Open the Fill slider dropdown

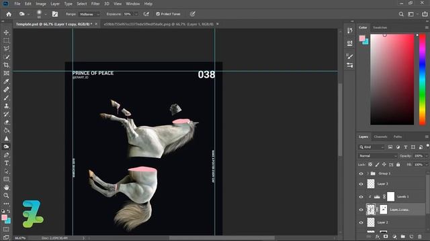coord(427,165)
